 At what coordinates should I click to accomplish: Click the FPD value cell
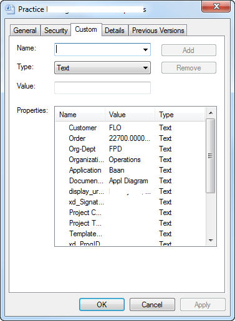click(115, 149)
